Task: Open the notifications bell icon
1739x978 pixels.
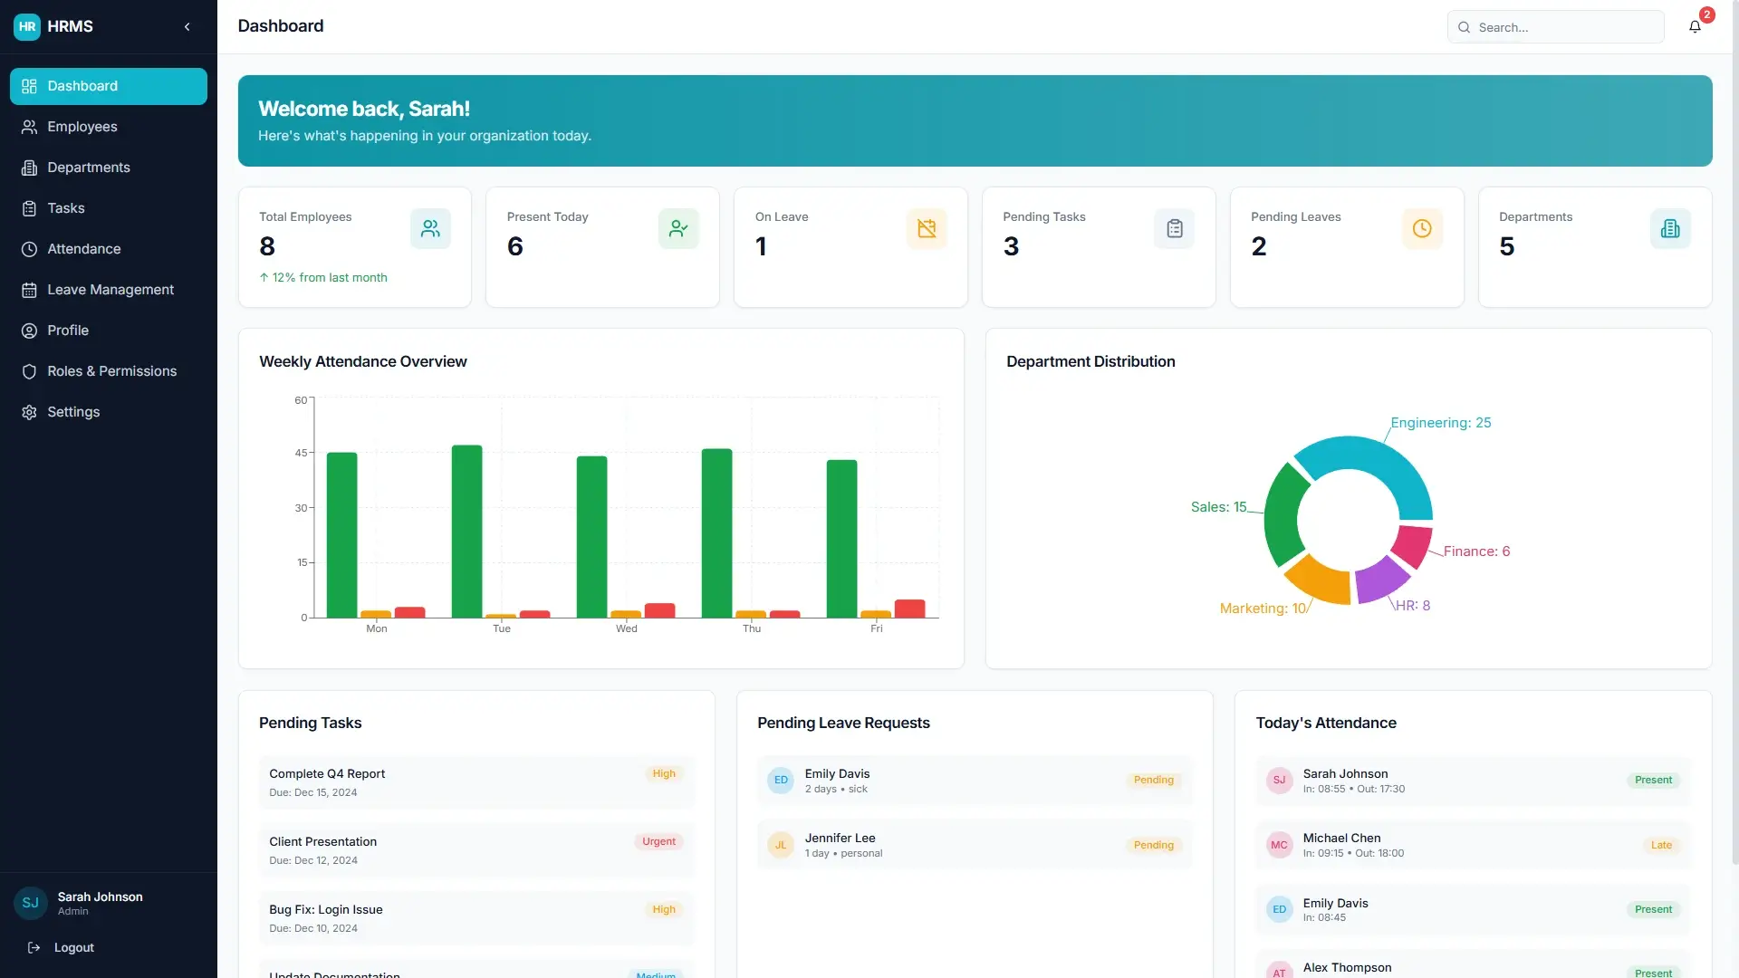Action: 1695,27
